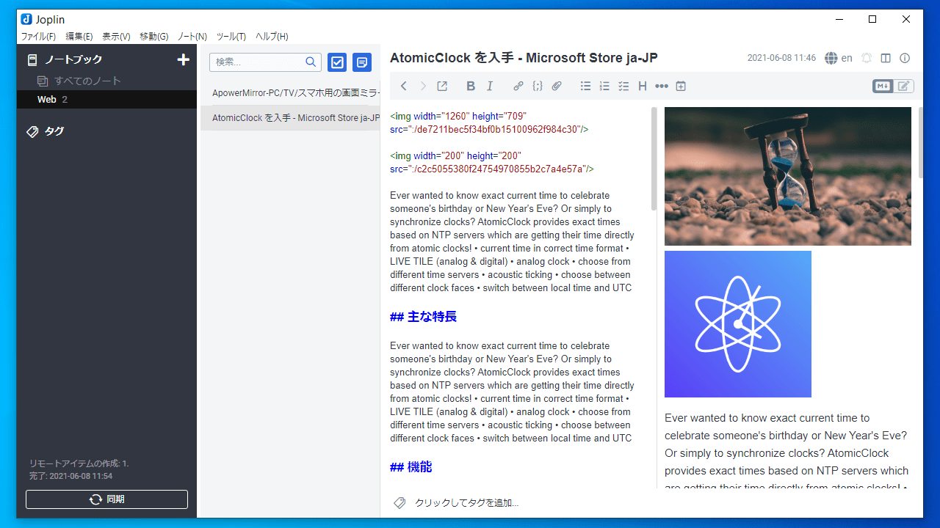Screen dimensions: 940x528
Task: Insert horizontal rule with dots icon
Action: click(662, 87)
